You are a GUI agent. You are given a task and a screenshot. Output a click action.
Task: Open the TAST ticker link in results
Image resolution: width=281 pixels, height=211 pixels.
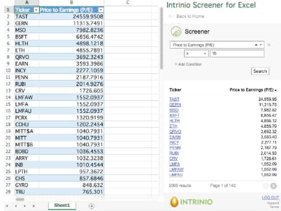pyautogui.click(x=174, y=99)
